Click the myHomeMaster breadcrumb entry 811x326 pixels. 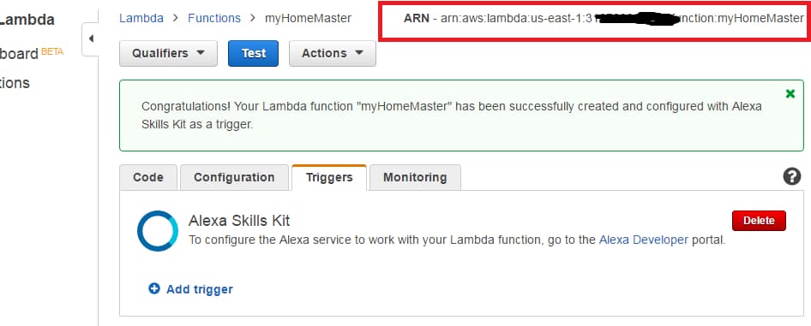click(309, 18)
